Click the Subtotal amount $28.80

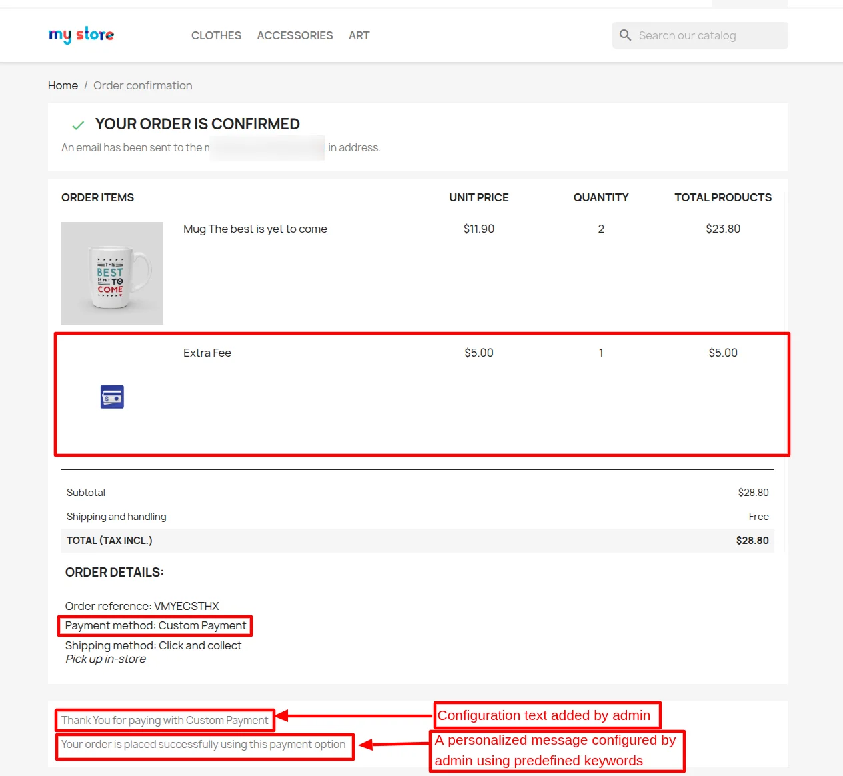click(753, 493)
